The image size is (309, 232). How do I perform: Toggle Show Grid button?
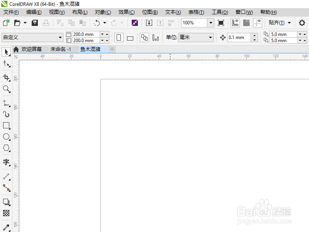click(x=246, y=23)
